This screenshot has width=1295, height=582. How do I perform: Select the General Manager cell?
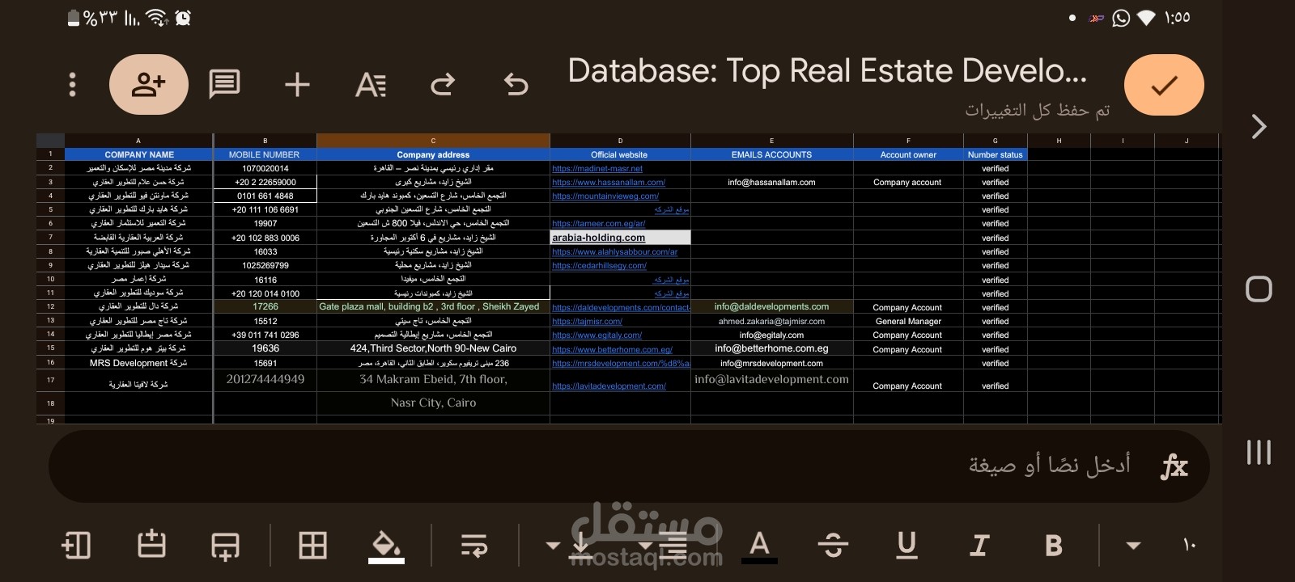[908, 321]
